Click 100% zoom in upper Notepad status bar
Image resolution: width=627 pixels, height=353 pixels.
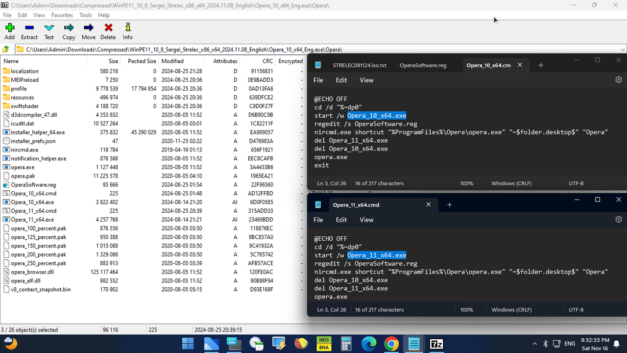[467, 183]
